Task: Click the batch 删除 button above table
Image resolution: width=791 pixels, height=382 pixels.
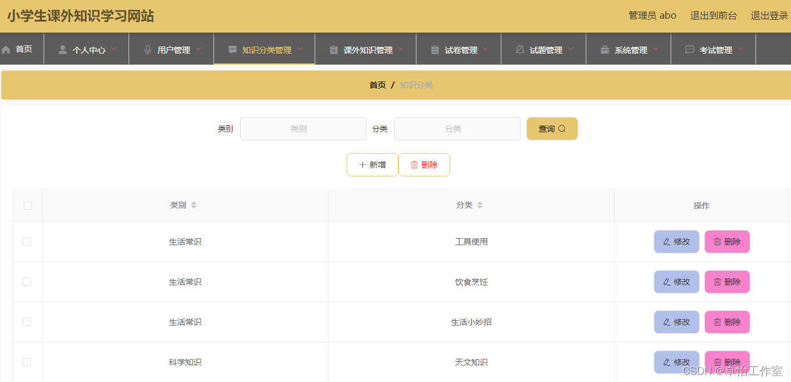Action: click(424, 165)
